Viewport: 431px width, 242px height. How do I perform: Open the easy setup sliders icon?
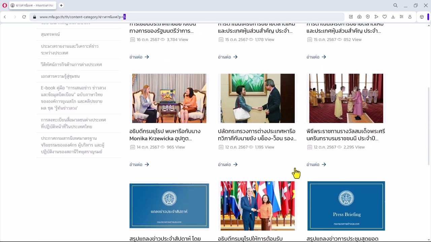click(x=401, y=17)
